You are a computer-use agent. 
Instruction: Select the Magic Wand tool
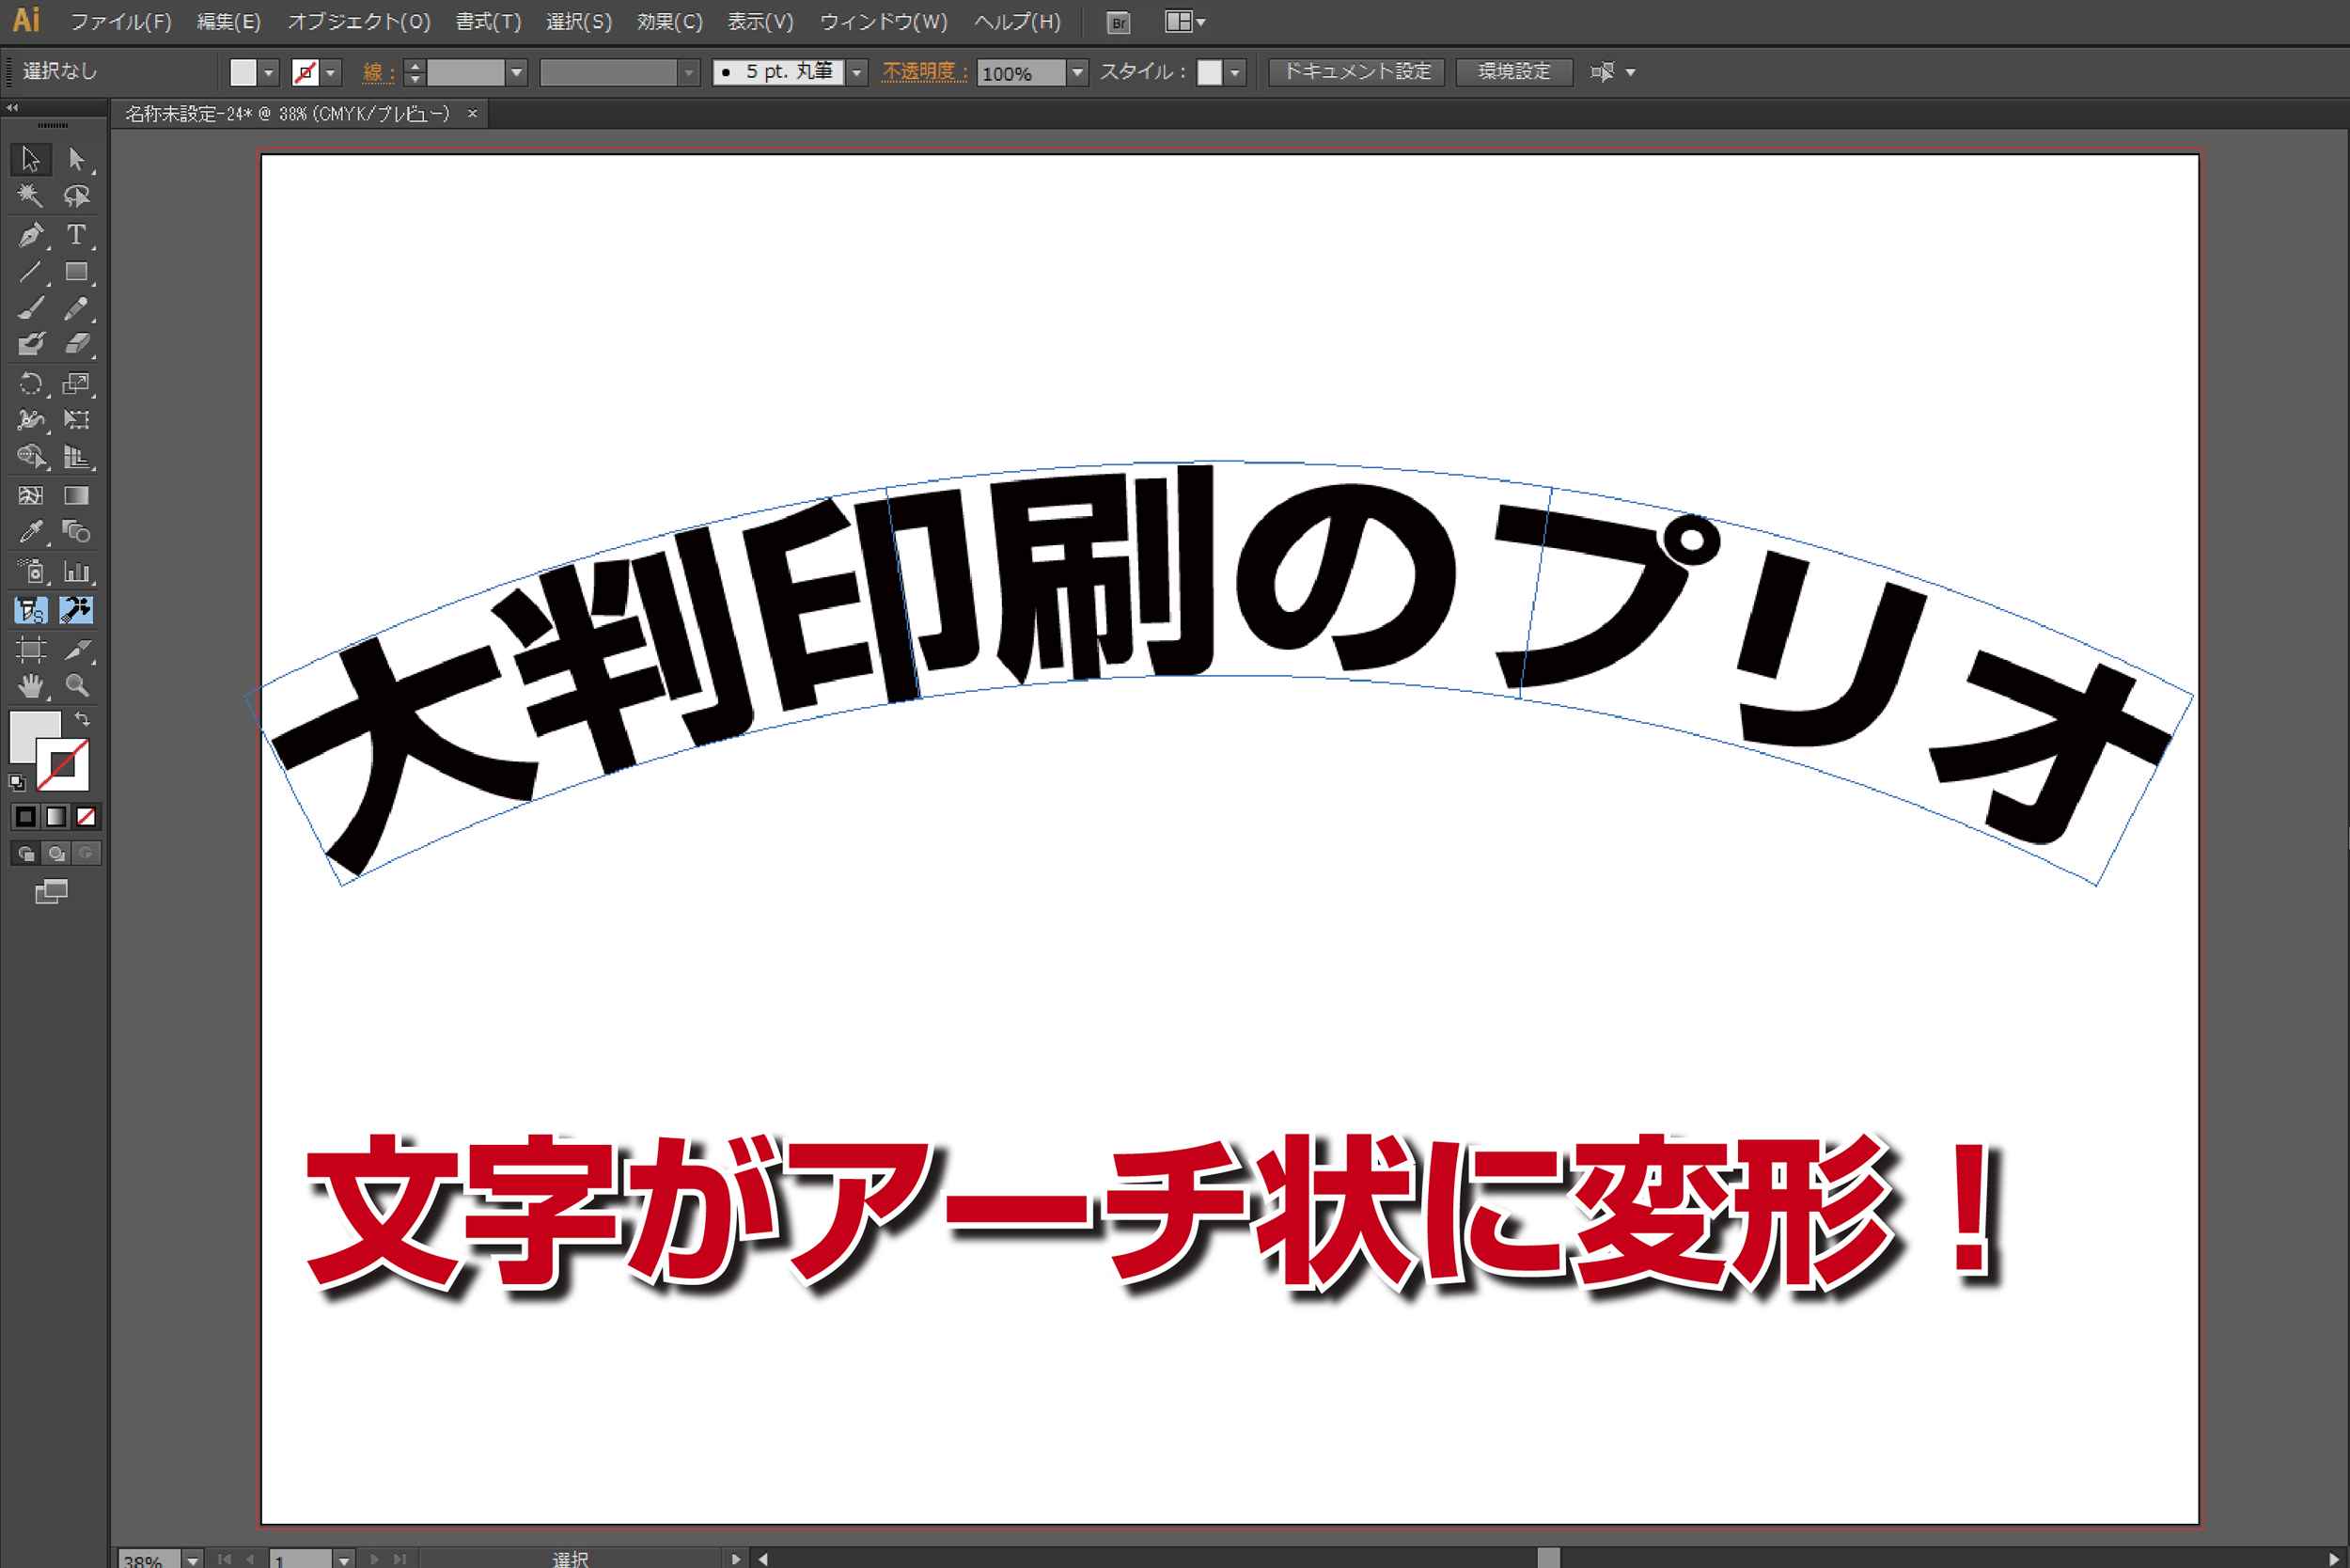click(30, 196)
